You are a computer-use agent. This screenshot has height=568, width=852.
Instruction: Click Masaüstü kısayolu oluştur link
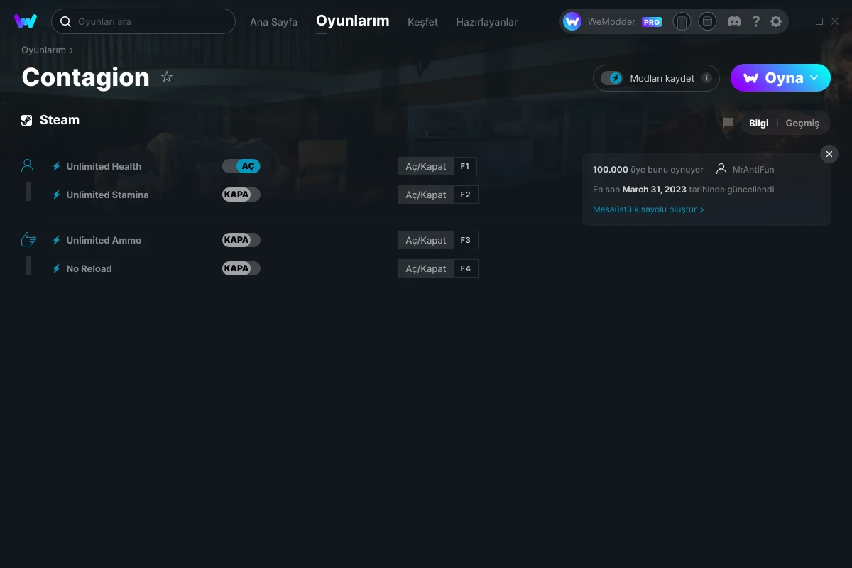[x=648, y=209]
